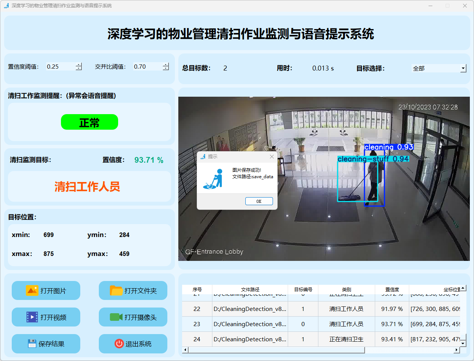Adjust the 交并比阈值 spinner arrows
Screen dimensions: 474x361
[166, 67]
